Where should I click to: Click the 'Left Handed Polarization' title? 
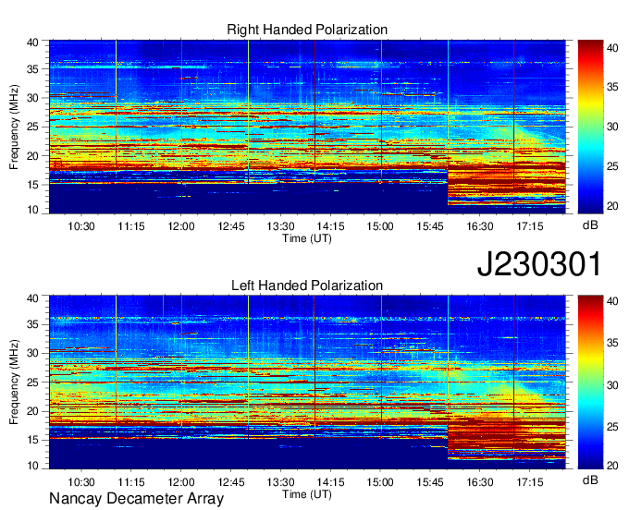pos(307,285)
